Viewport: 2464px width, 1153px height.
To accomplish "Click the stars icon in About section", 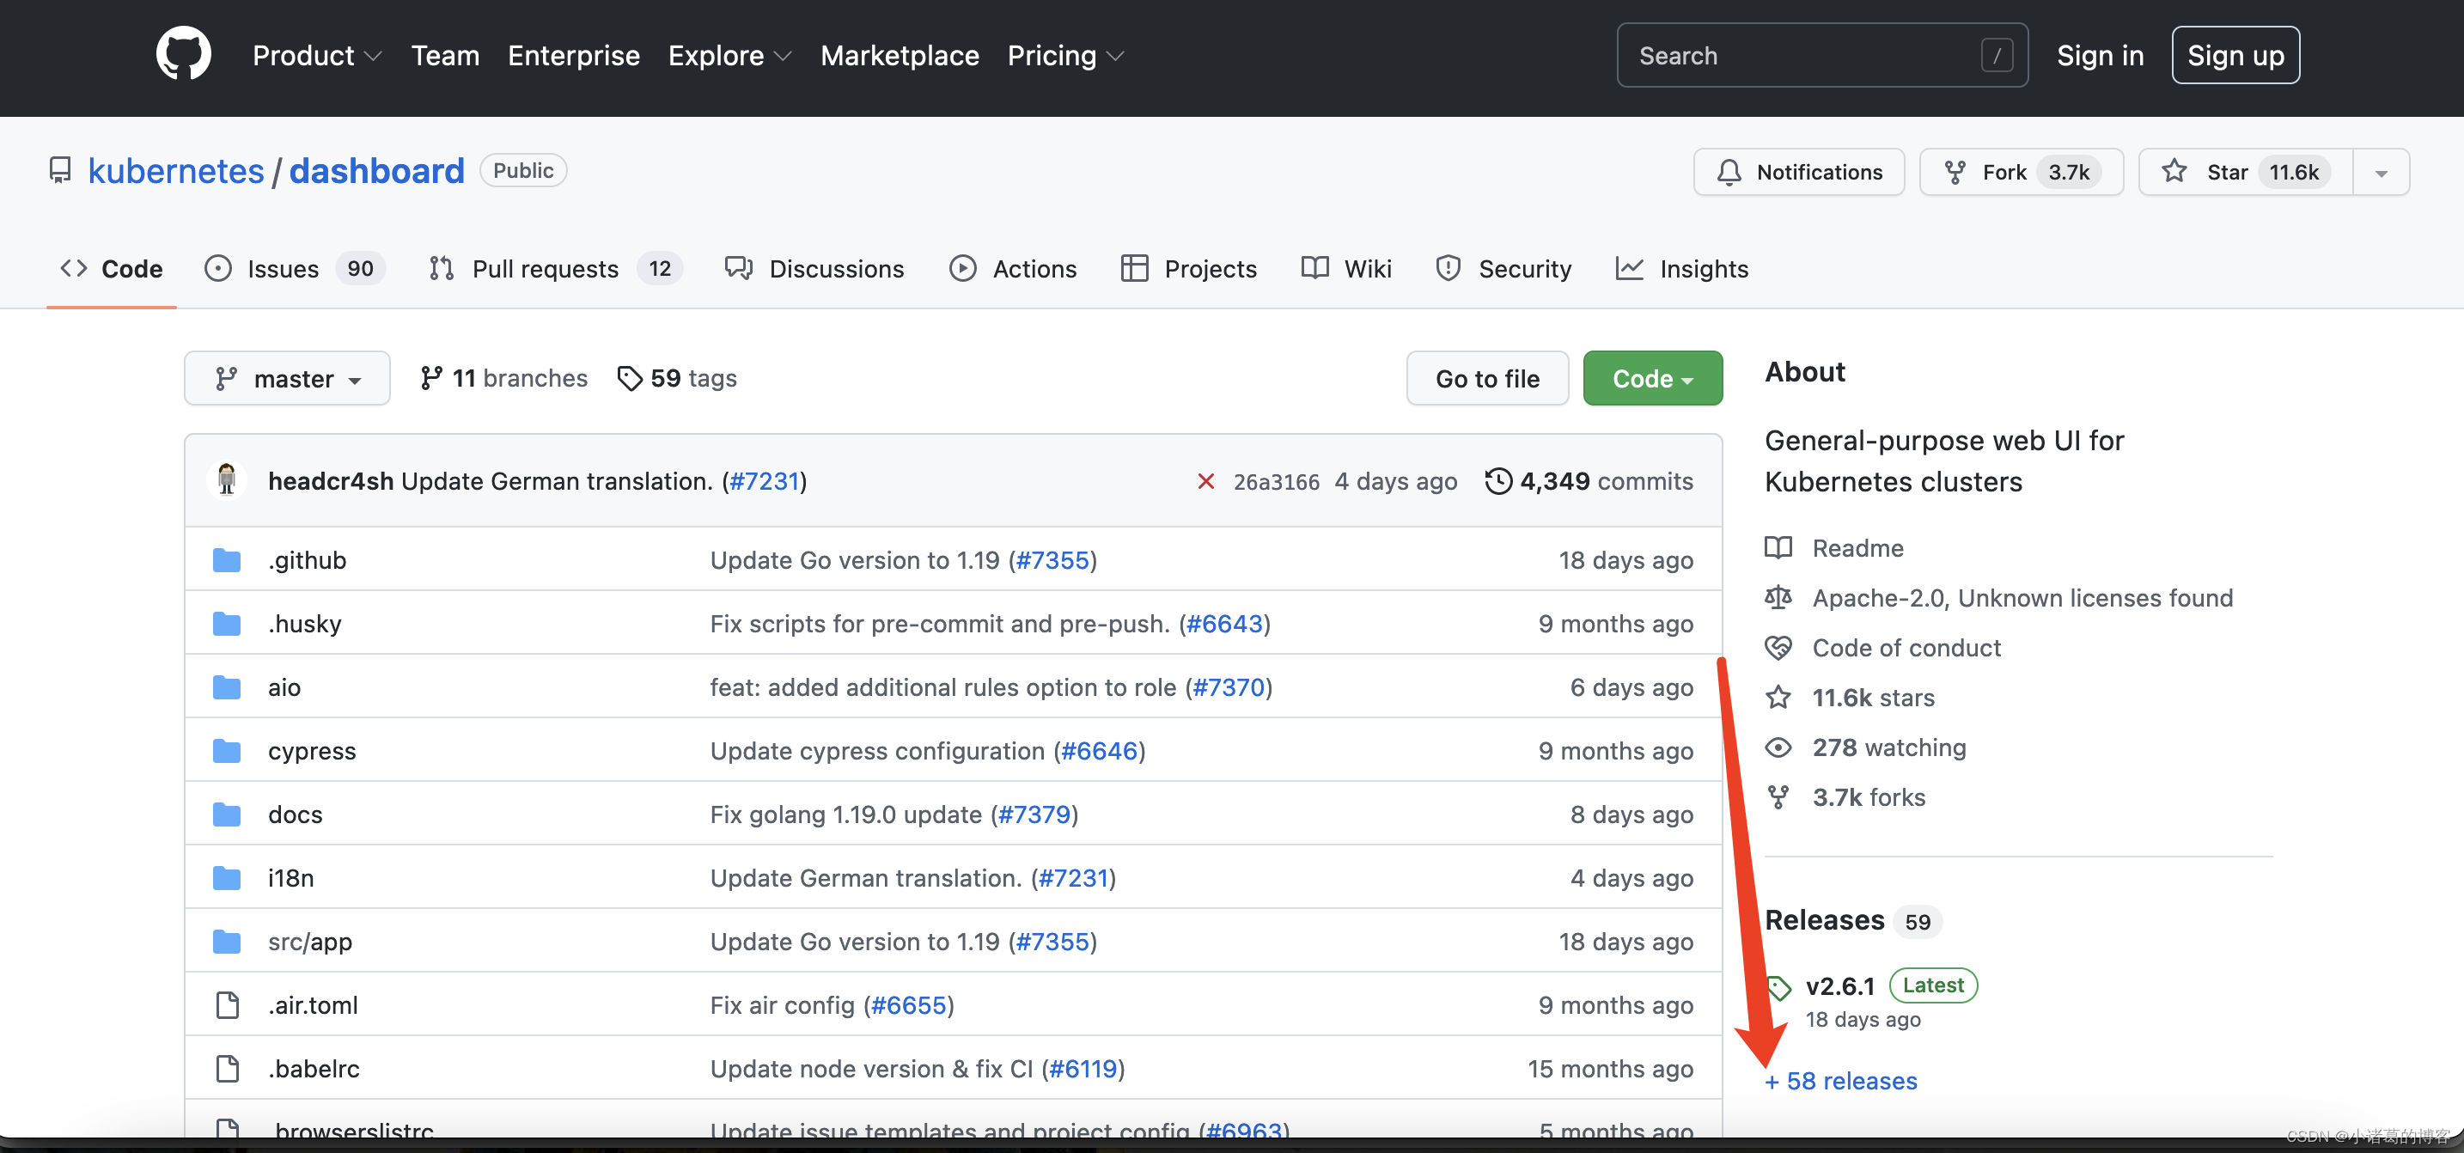I will 1778,698.
